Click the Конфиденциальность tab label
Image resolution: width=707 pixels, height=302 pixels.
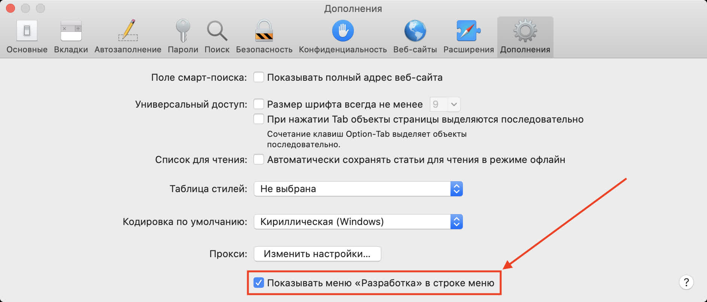pos(343,49)
